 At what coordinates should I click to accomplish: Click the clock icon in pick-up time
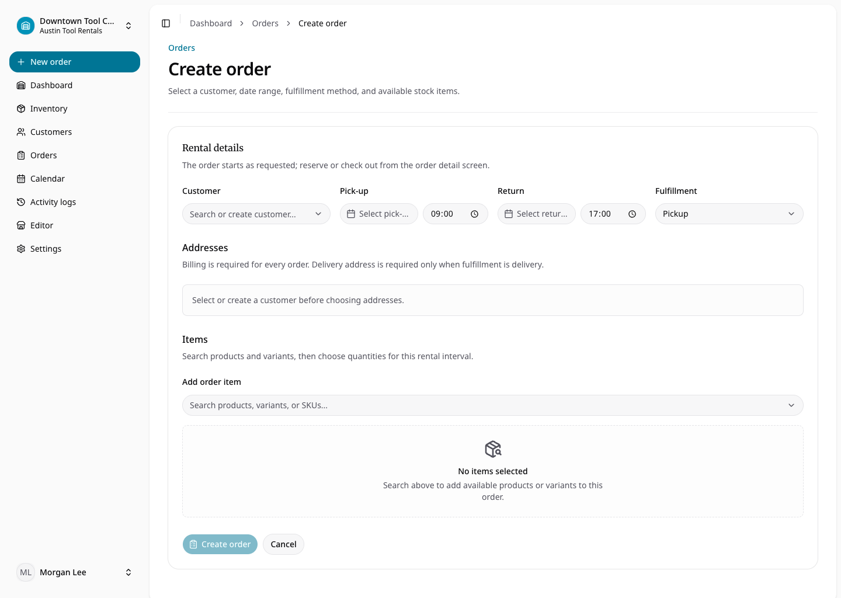tap(475, 214)
